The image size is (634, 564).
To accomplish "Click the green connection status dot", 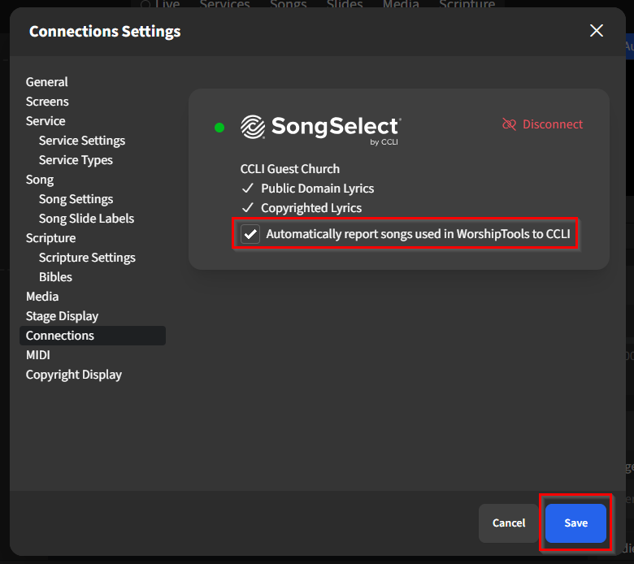I will click(x=219, y=128).
